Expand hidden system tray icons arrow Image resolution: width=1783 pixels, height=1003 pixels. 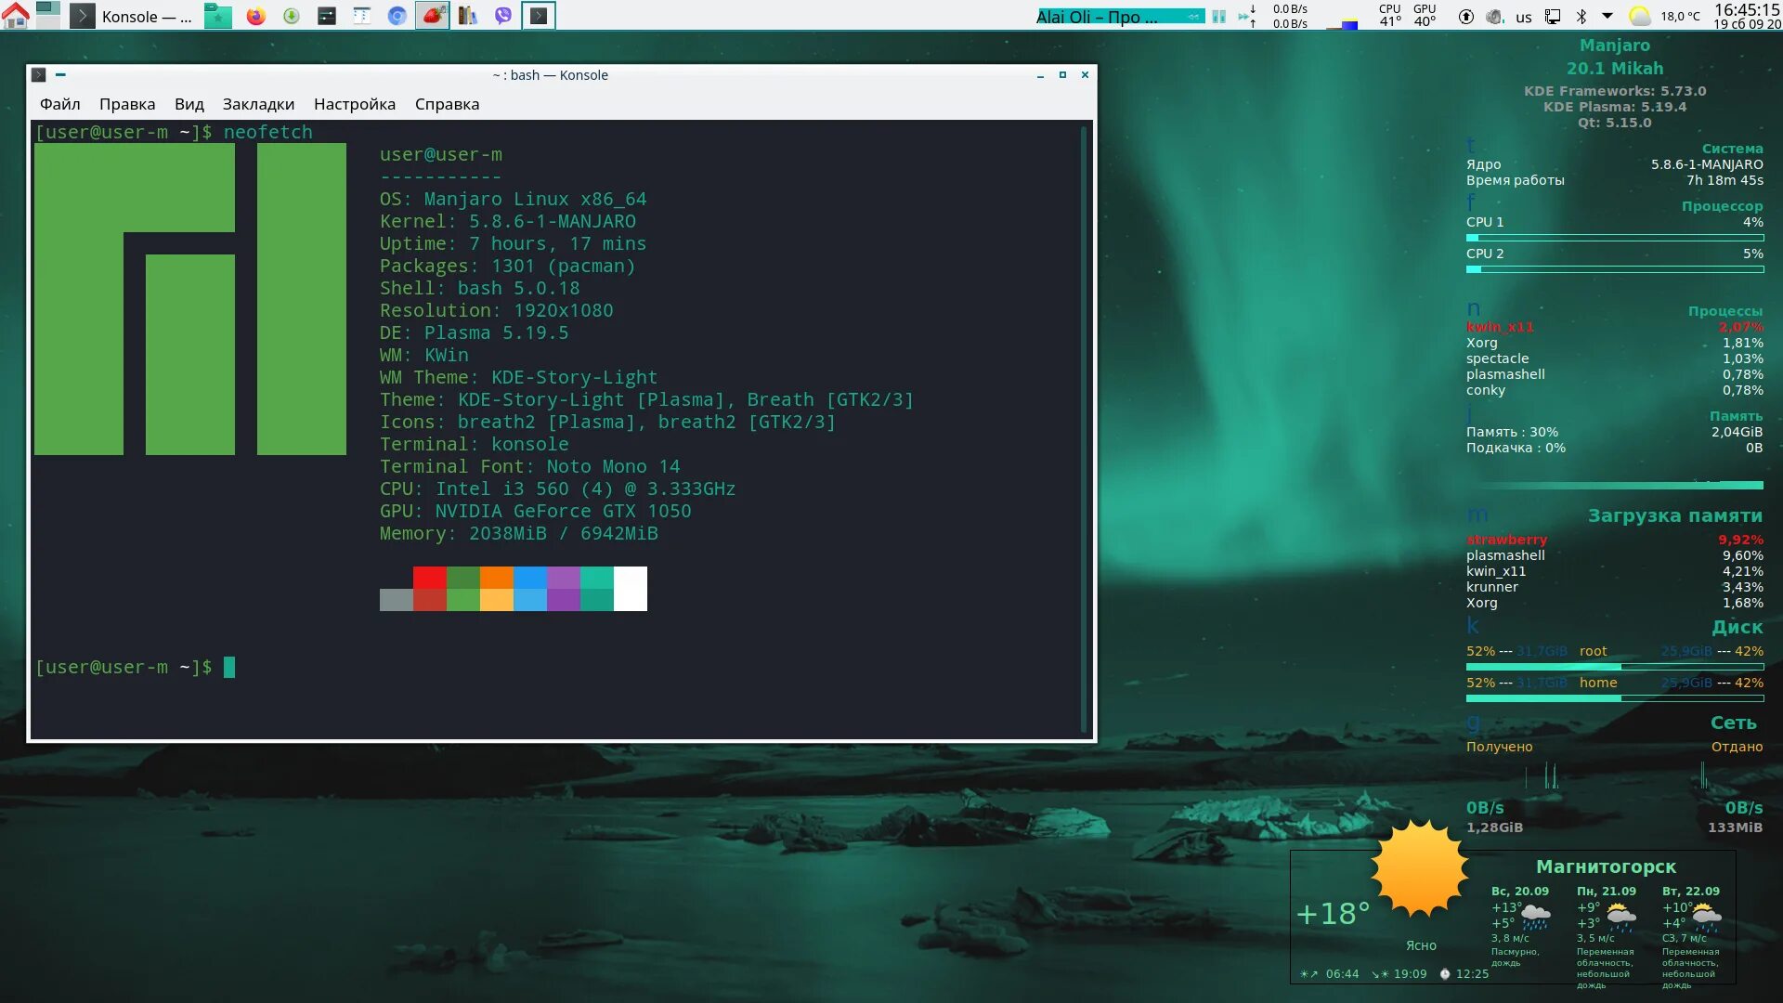point(1607,16)
